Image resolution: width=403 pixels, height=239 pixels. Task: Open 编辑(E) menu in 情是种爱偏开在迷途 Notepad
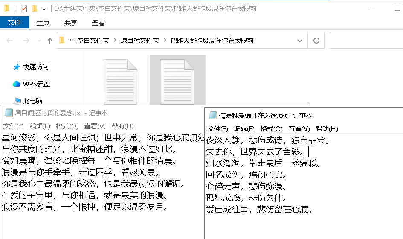click(244, 129)
